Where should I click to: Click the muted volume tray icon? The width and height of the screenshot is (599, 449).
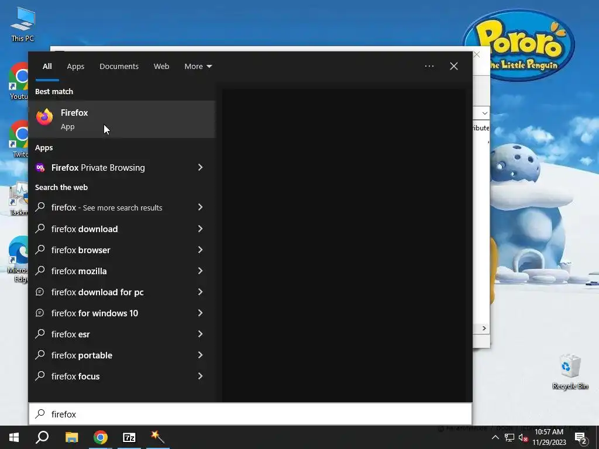click(x=524, y=437)
